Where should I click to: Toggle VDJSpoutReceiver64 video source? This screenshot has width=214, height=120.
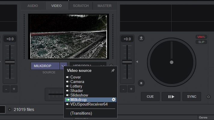68,104
